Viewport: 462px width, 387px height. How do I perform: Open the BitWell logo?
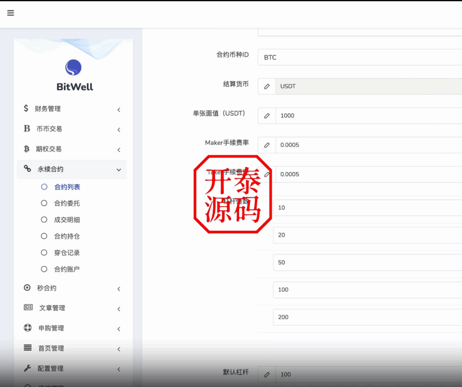click(x=74, y=68)
